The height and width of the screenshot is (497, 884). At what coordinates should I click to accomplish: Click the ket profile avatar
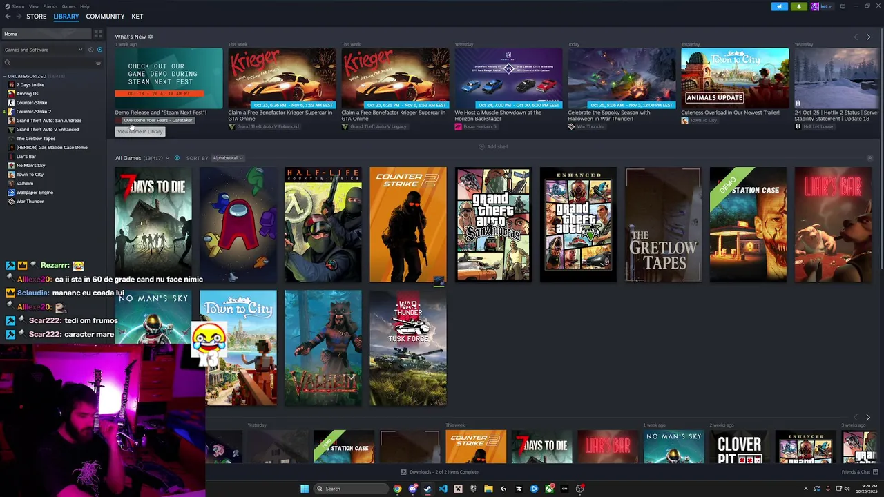pyautogui.click(x=815, y=6)
